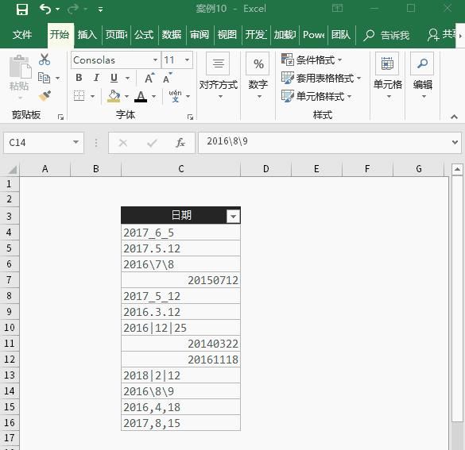This screenshot has width=465, height=450.
Task: Toggle Italic formatting
Action: pyautogui.click(x=96, y=78)
